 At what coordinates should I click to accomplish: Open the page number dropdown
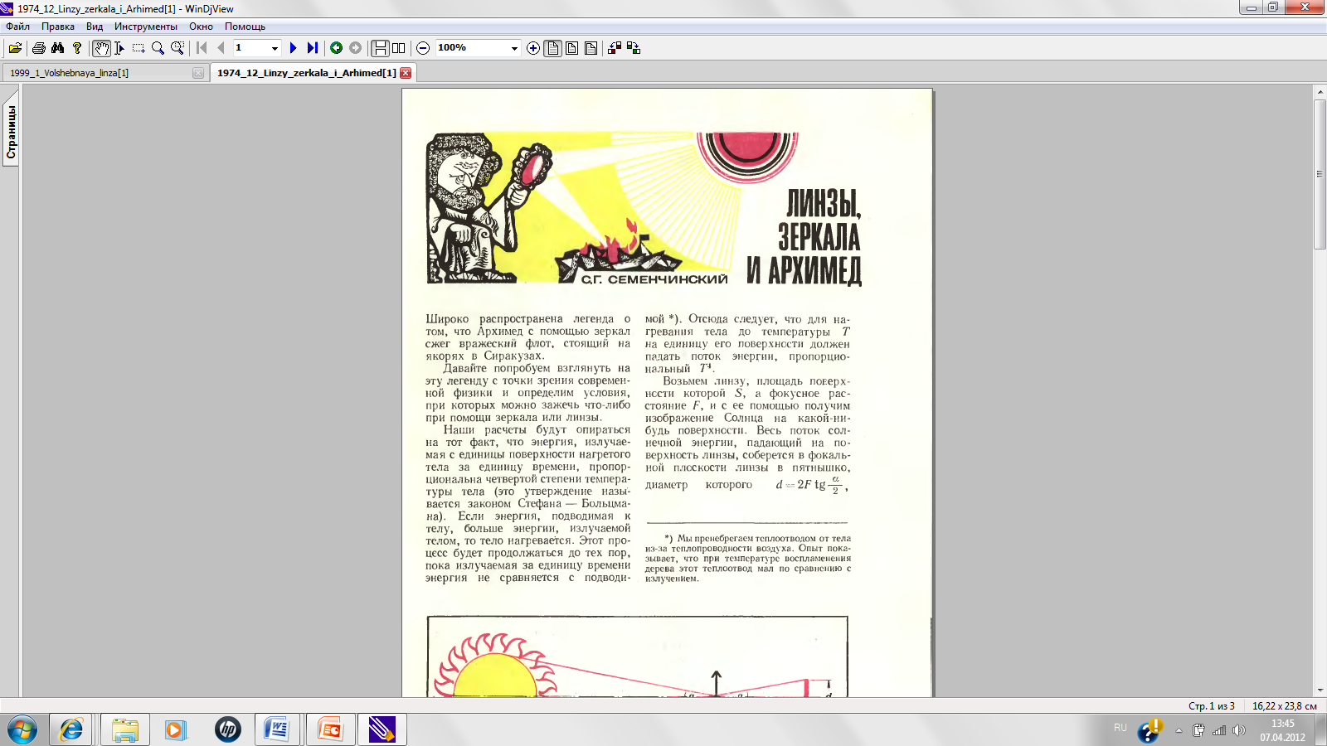point(275,48)
